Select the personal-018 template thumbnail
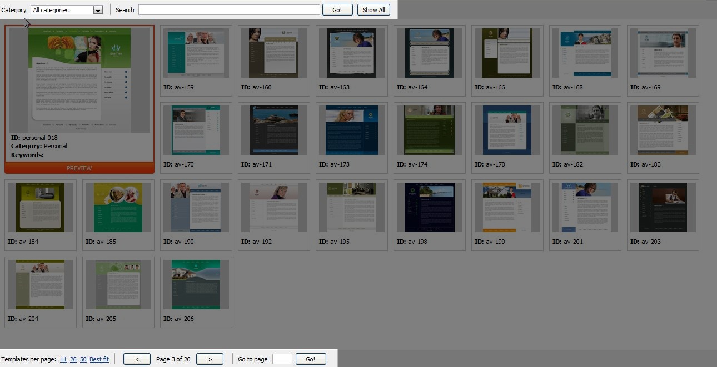Screen dimensions: 717x367 [x=79, y=80]
